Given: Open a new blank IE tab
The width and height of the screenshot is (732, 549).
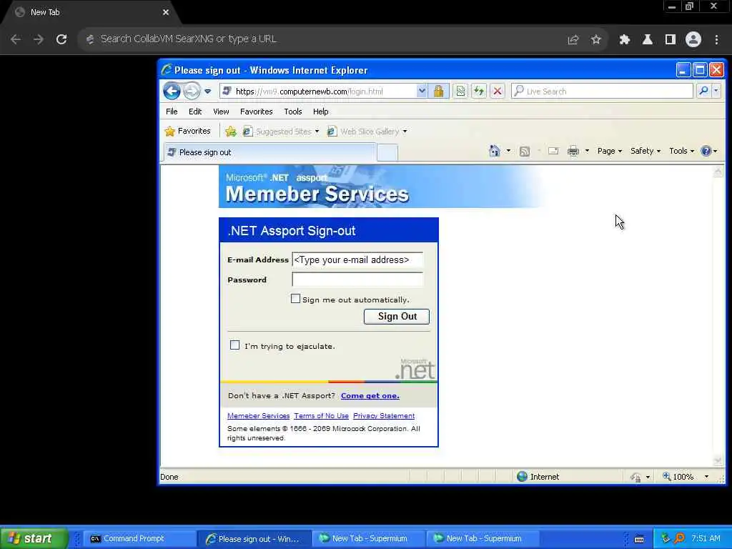Looking at the screenshot, I should coord(387,153).
